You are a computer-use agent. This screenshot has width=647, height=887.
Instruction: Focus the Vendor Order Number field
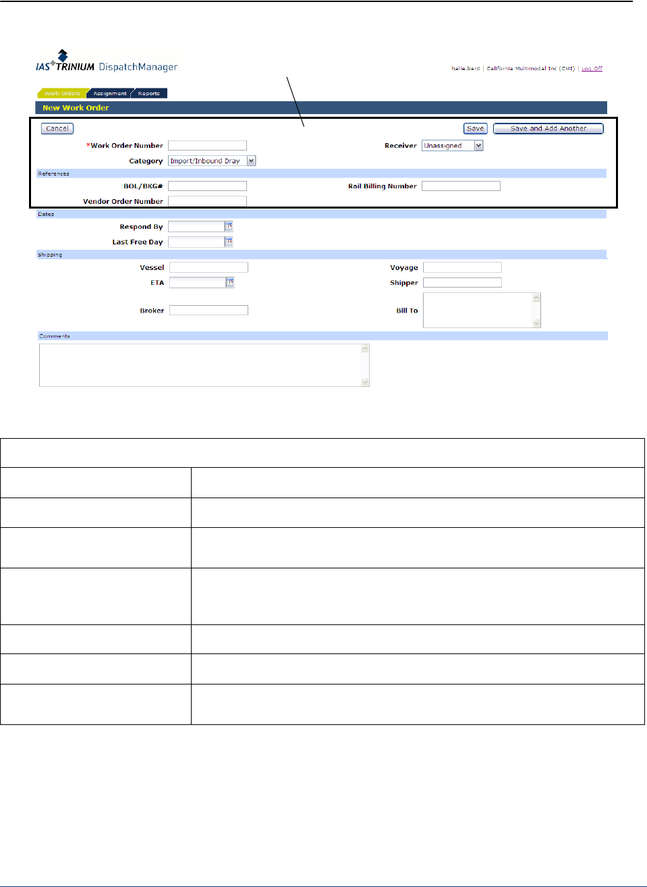[x=207, y=201]
